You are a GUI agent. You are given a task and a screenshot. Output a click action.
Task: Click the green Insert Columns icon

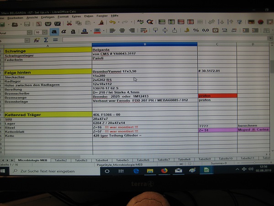point(171,22)
